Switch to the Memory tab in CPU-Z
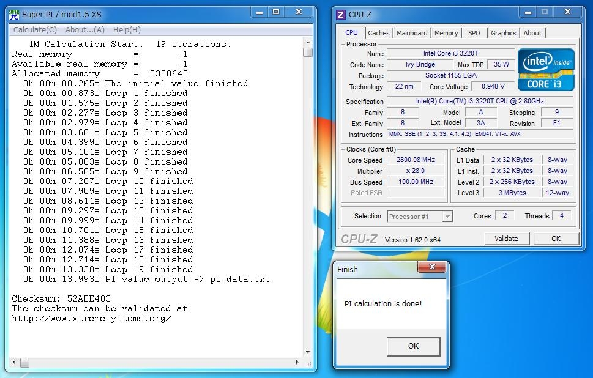 point(446,33)
